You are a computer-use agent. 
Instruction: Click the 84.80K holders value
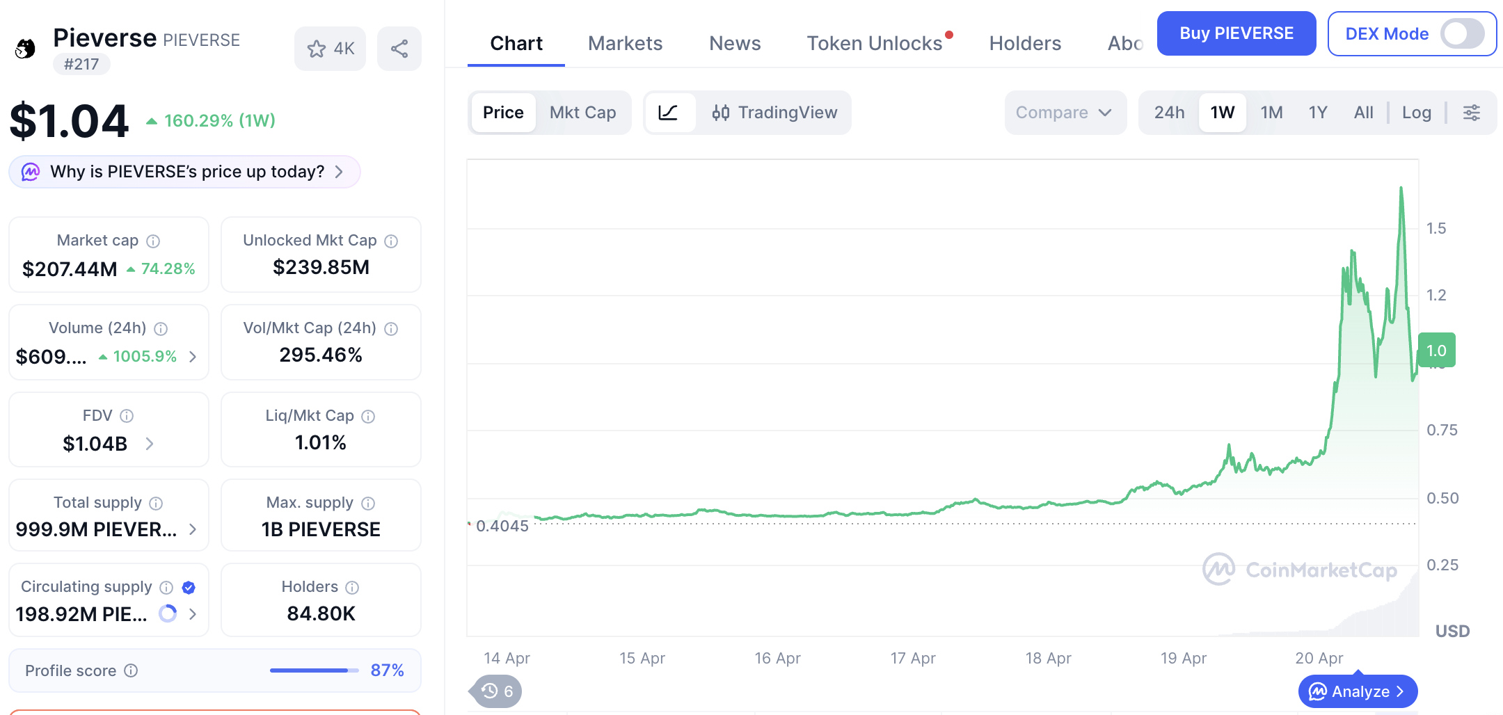[321, 613]
